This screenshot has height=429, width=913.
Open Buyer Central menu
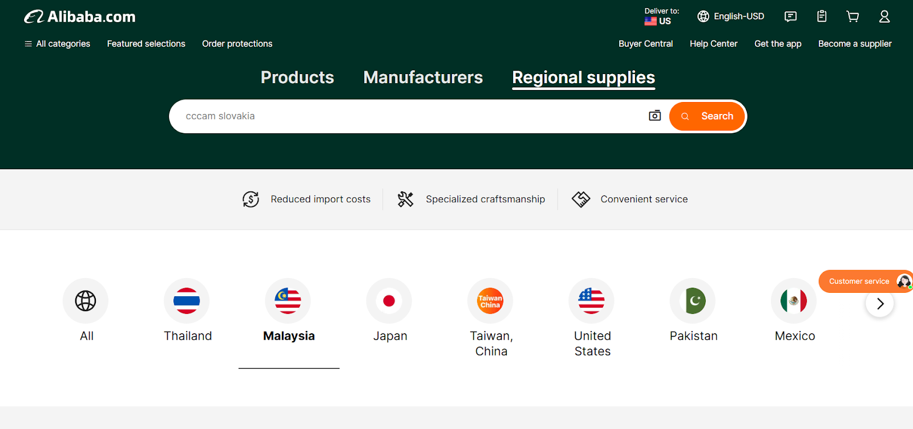click(645, 44)
